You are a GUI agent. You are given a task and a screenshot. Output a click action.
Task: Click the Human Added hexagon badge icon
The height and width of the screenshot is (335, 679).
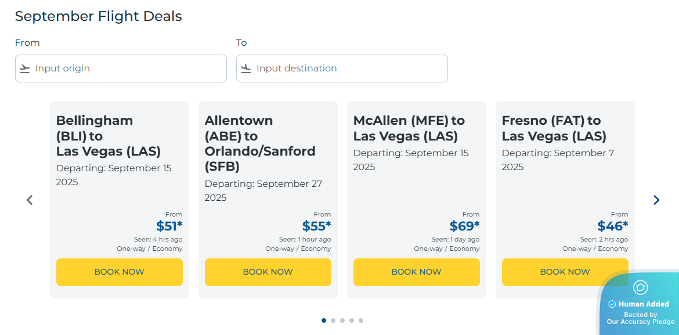640,288
